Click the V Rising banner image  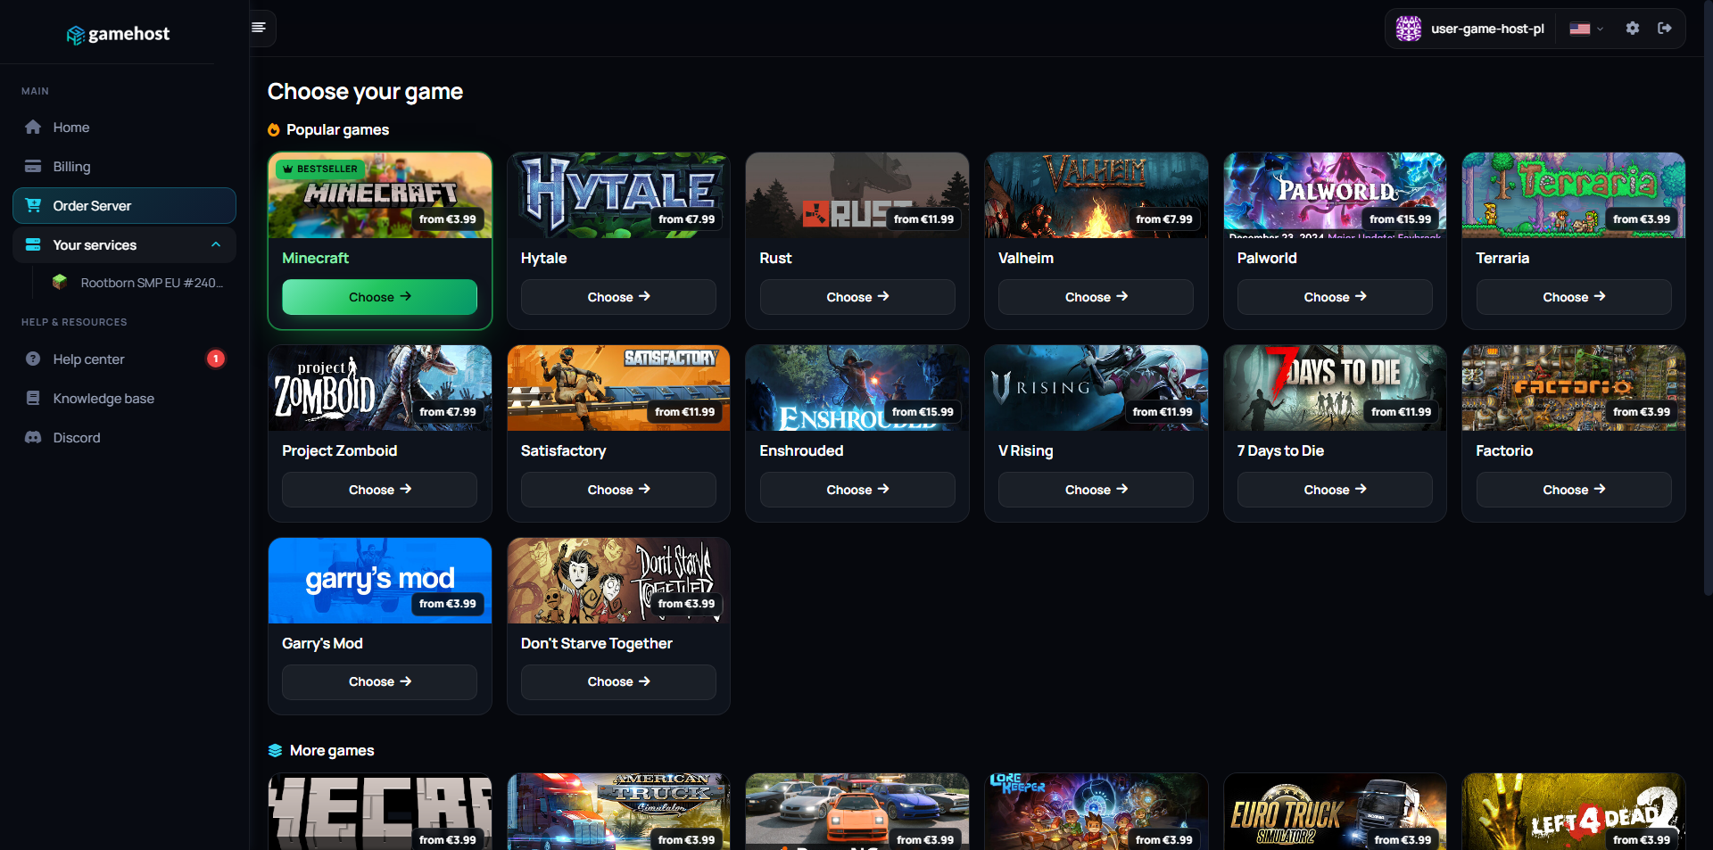point(1096,388)
